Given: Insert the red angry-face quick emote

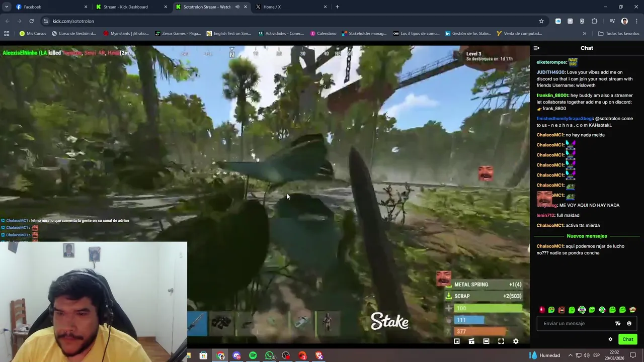Looking at the screenshot, I should 561,310.
